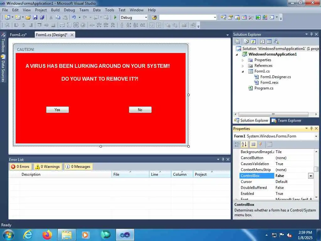This screenshot has width=321, height=241.
Task: Open the Command Window toolbar icon
Action: [x=272, y=18]
